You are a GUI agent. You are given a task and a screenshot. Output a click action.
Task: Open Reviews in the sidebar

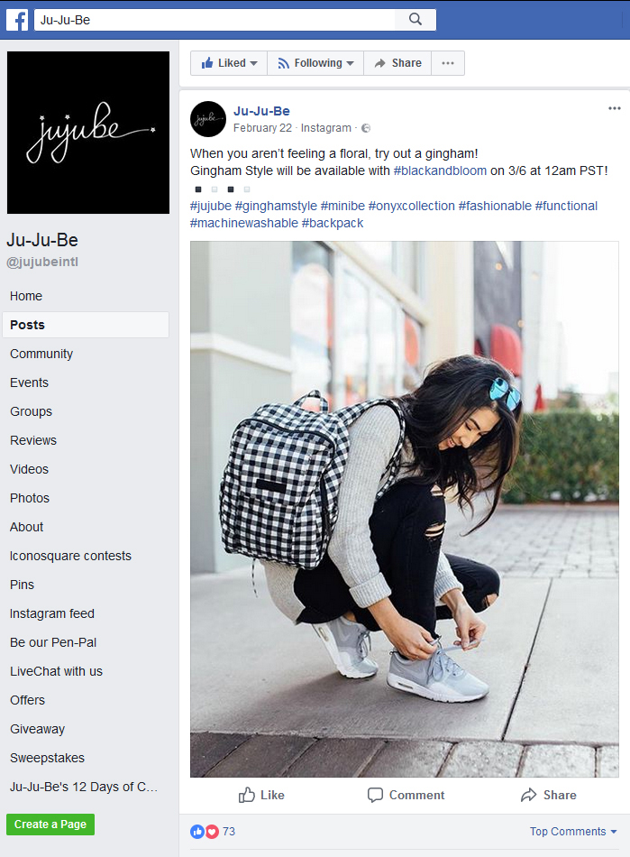point(33,440)
